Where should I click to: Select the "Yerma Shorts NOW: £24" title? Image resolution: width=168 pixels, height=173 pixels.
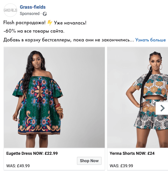132,153
